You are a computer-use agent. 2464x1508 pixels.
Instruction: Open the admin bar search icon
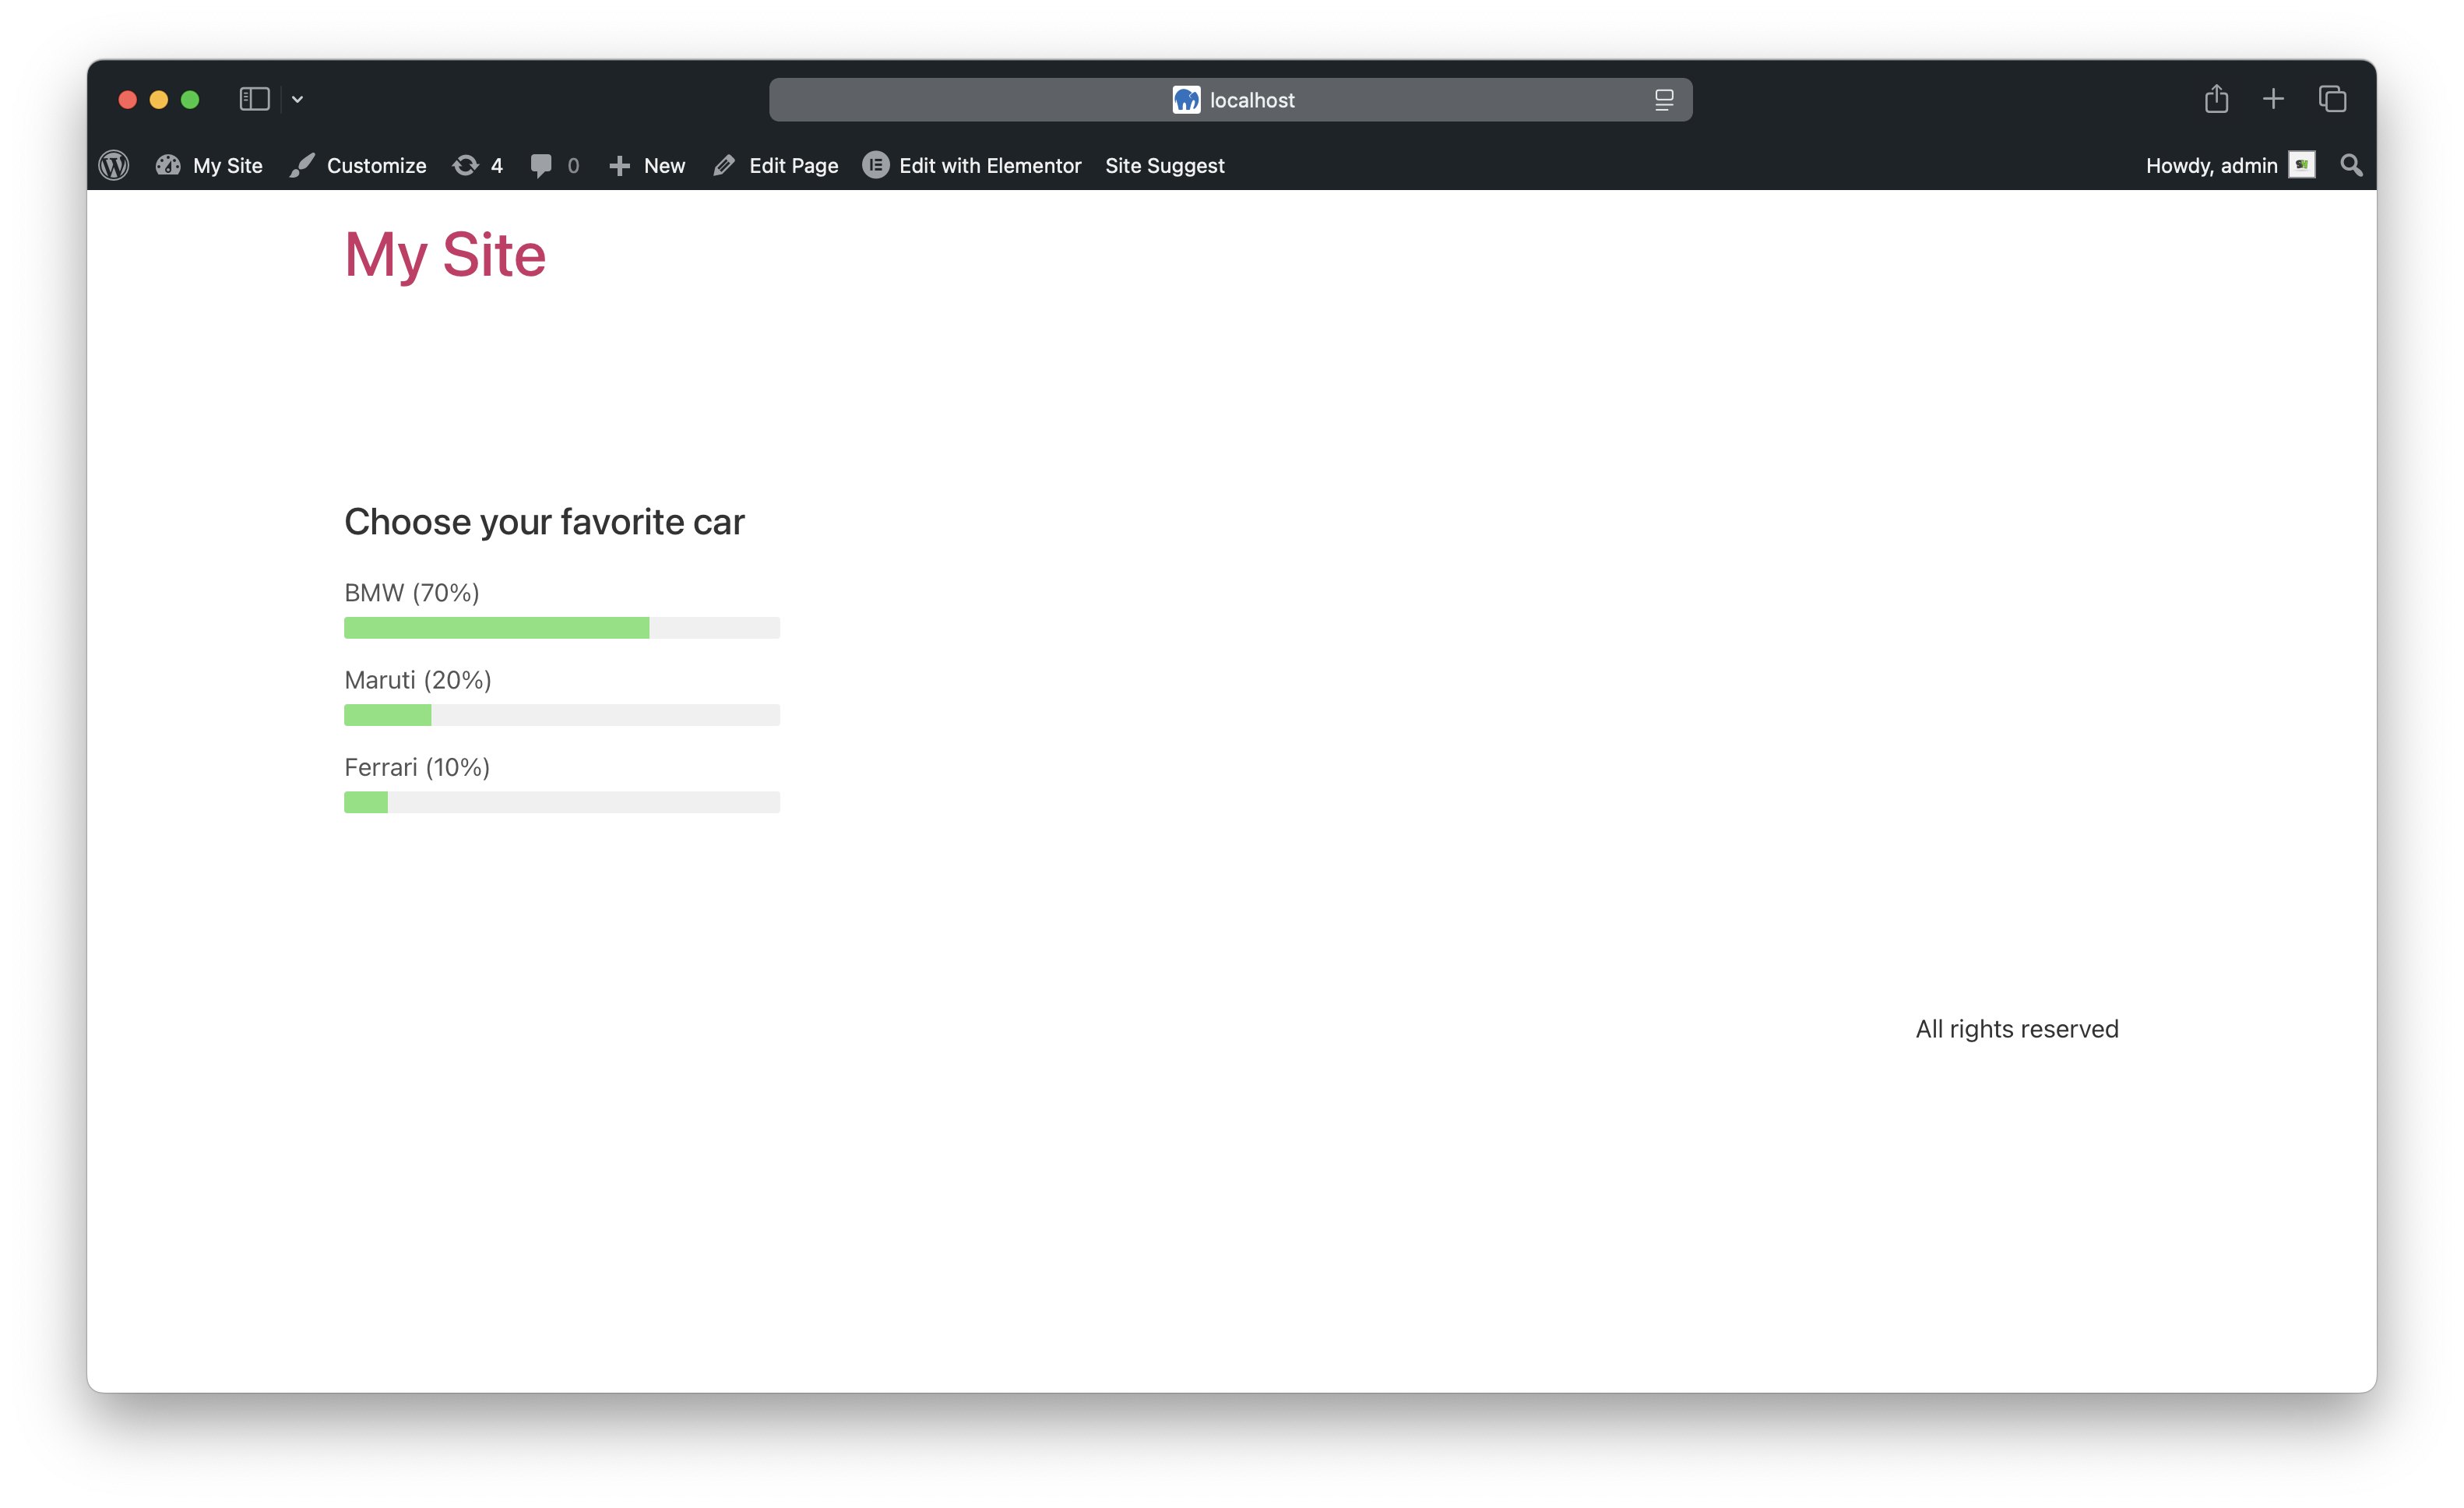(x=2351, y=165)
